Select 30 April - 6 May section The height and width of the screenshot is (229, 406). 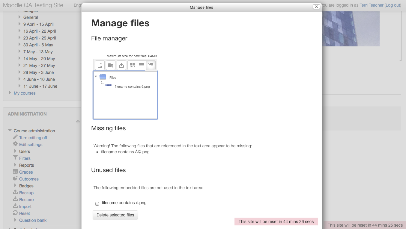pos(38,45)
